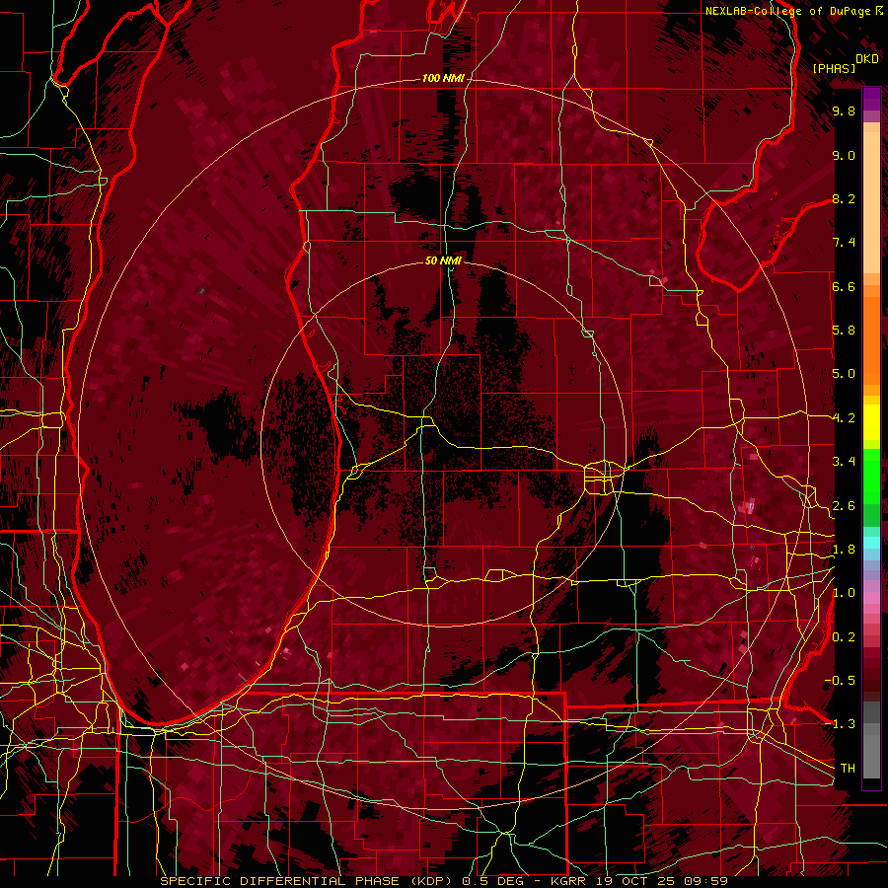Click the "KGRR" radar station identifier

tap(570, 881)
